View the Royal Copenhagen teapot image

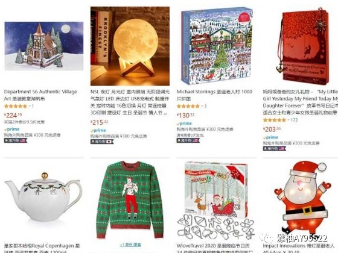coord(43,197)
